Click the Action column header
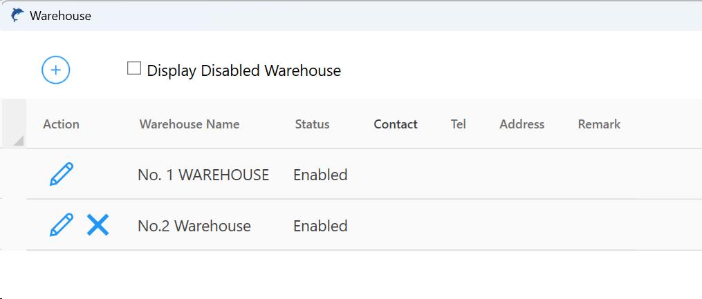 coord(61,124)
